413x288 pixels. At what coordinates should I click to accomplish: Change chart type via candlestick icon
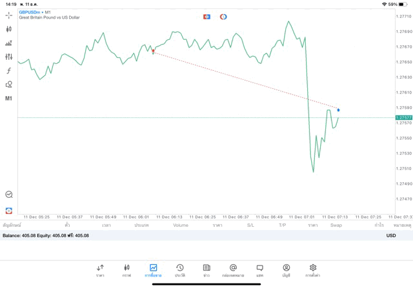tap(9, 29)
